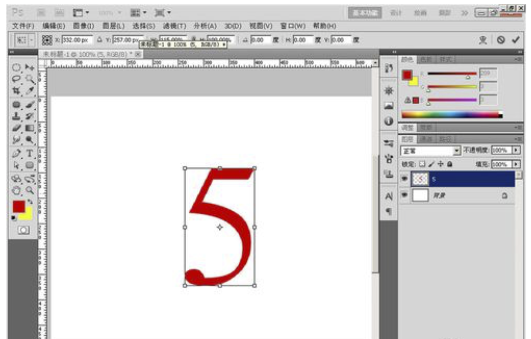Open the Info panel 'i' dock icon
Viewport: 531px width, 339px height.
389,121
